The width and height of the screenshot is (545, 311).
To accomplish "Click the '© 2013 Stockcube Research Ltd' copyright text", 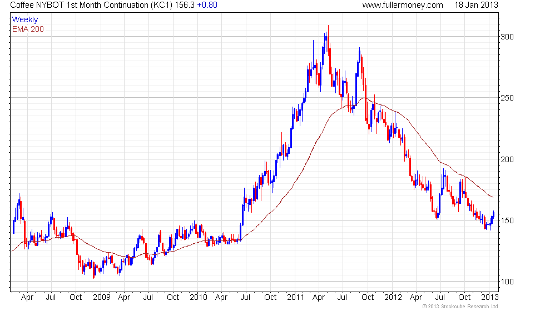I will (460, 307).
